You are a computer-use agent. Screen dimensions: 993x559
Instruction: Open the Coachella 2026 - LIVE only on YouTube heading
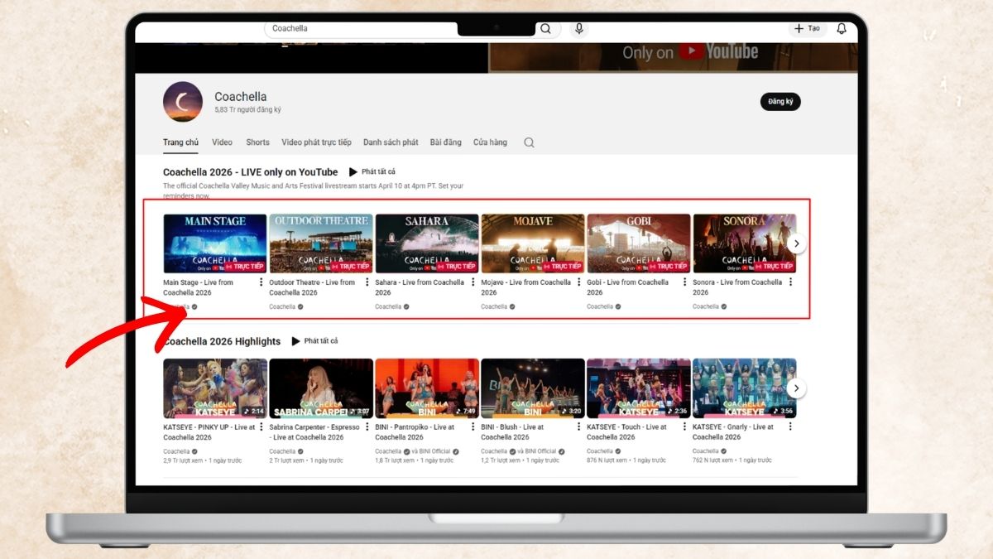(250, 172)
